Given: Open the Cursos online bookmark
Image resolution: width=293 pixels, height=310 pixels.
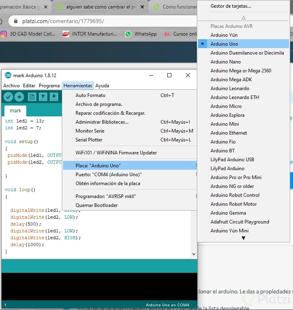Looking at the screenshot, I should tap(181, 34).
